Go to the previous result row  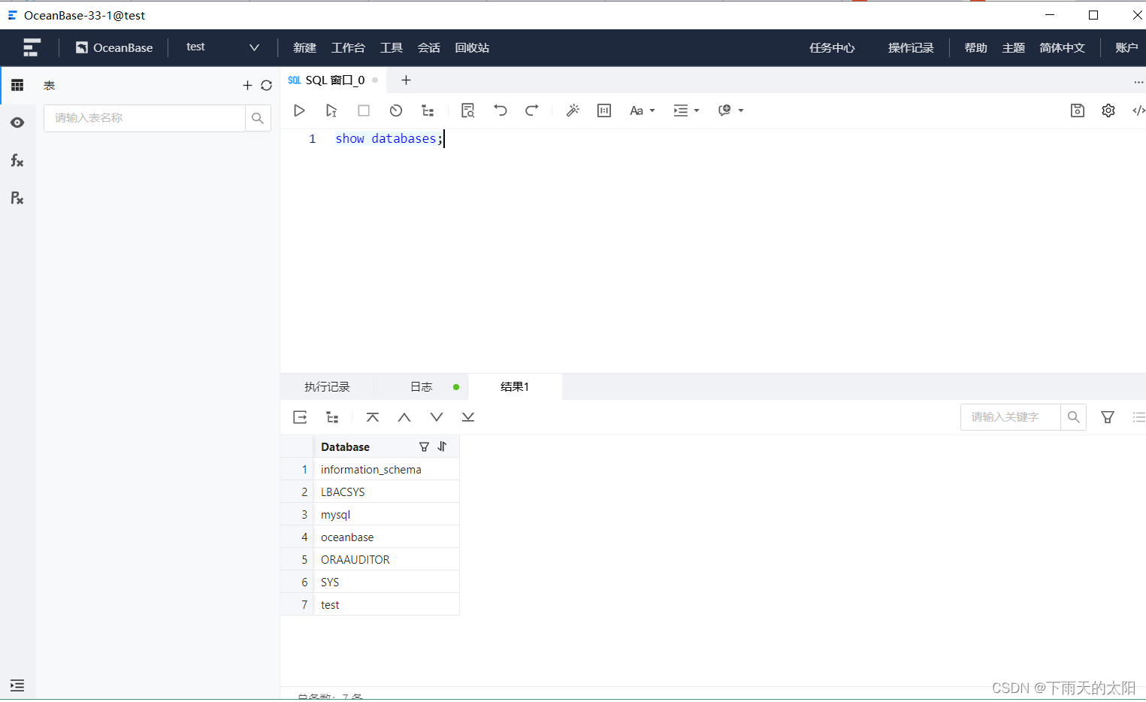404,417
